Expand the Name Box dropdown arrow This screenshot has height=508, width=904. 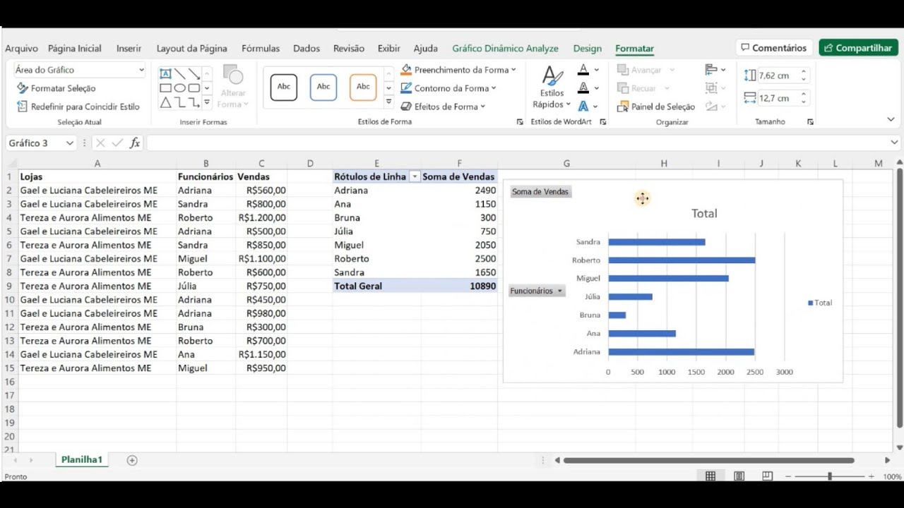point(69,143)
